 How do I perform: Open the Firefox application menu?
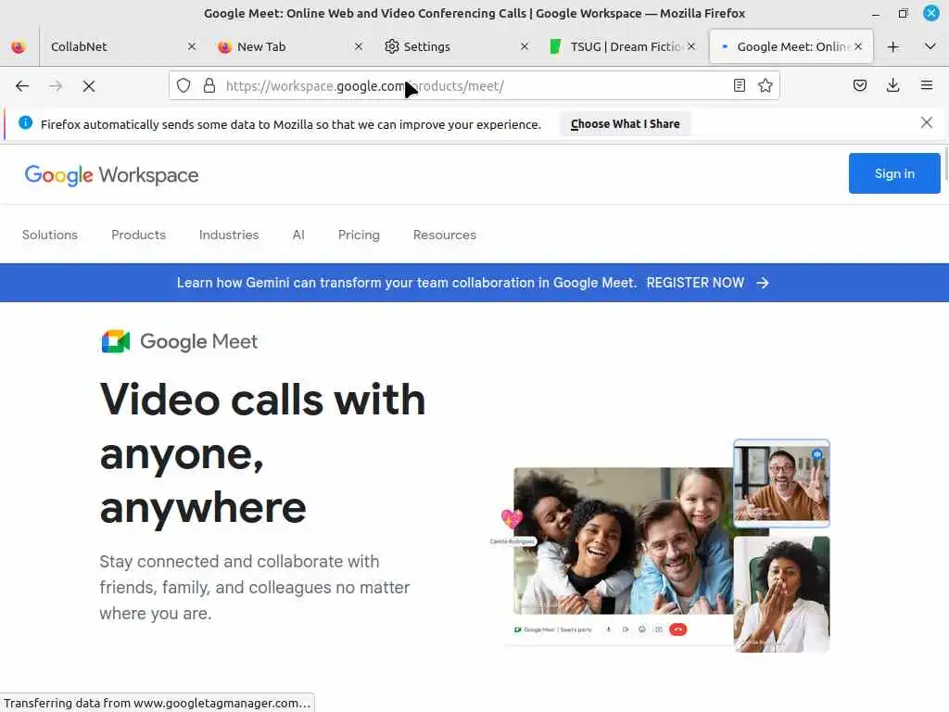coord(927,85)
